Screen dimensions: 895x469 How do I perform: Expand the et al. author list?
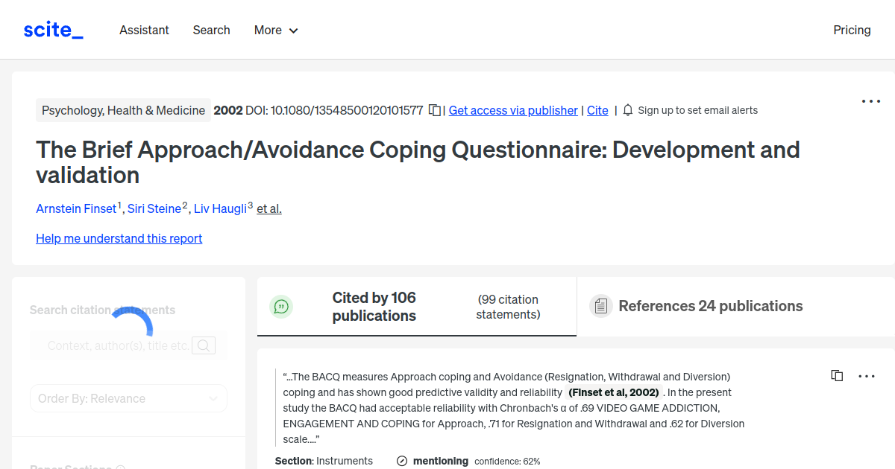click(x=268, y=208)
